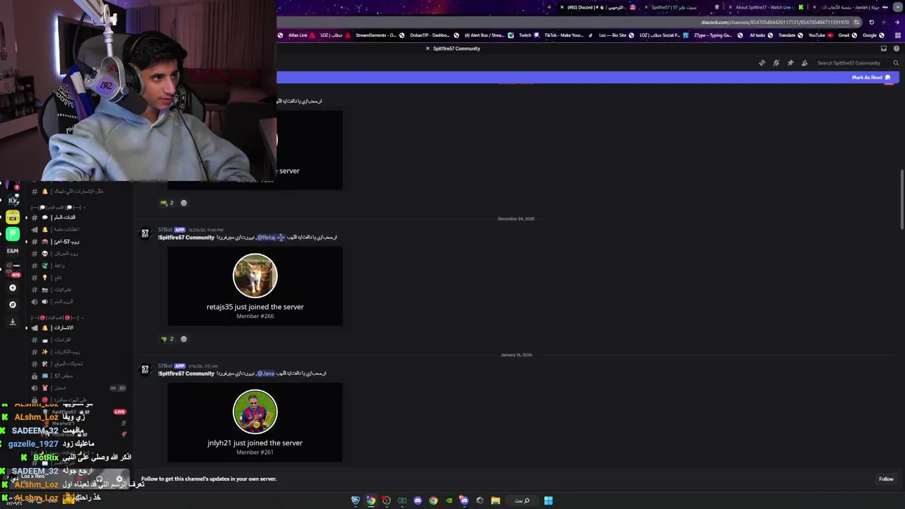Click Add a Server plus icon
This screenshot has height=509, width=905.
pyautogui.click(x=12, y=288)
